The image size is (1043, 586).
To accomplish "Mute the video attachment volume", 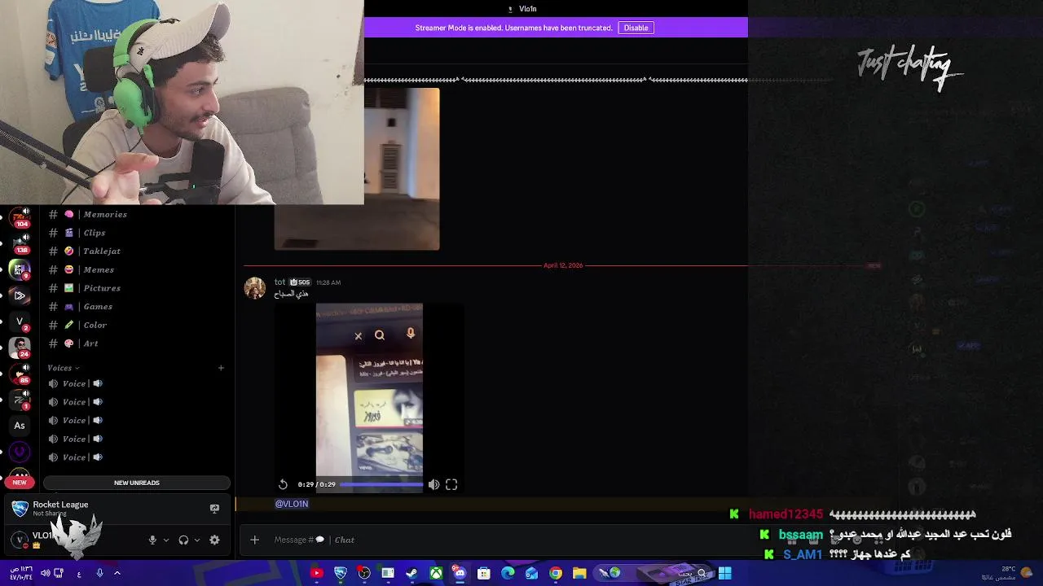I will point(433,484).
